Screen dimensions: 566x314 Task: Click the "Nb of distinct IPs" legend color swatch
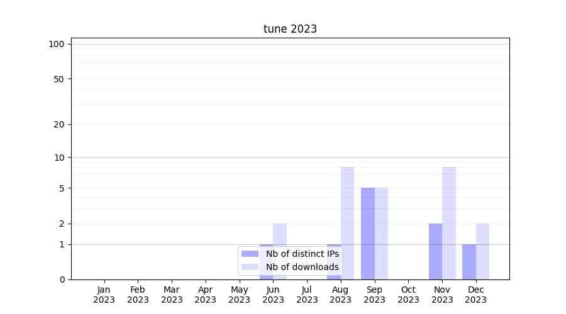pyautogui.click(x=250, y=254)
